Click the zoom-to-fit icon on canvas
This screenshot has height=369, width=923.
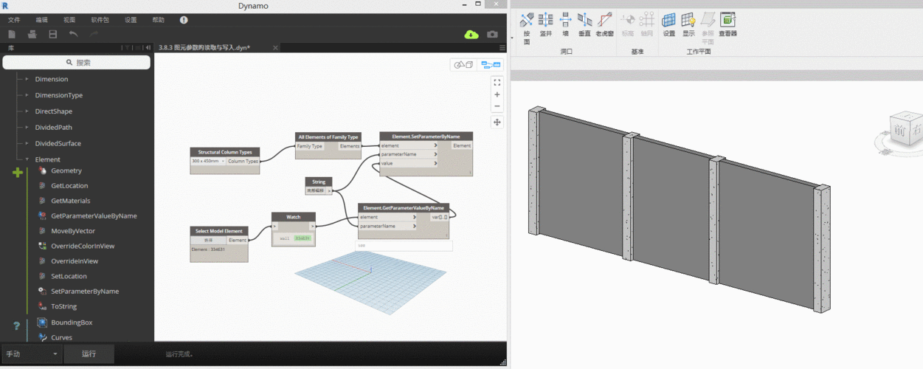(497, 83)
